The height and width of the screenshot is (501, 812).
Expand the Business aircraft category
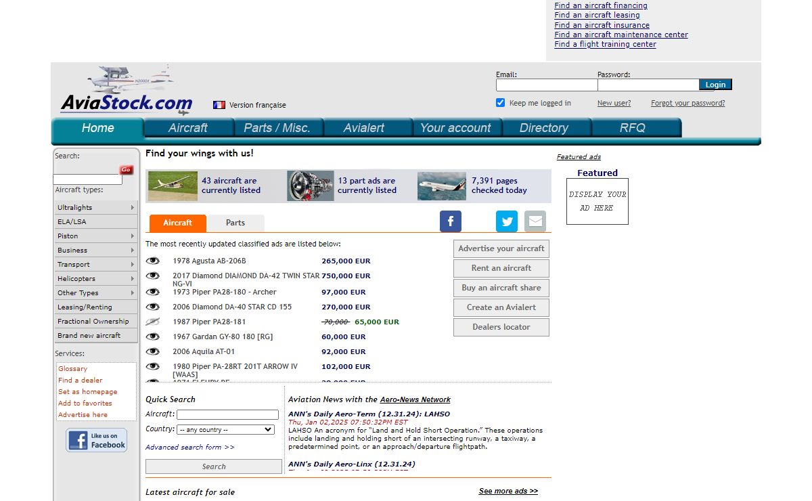click(96, 250)
